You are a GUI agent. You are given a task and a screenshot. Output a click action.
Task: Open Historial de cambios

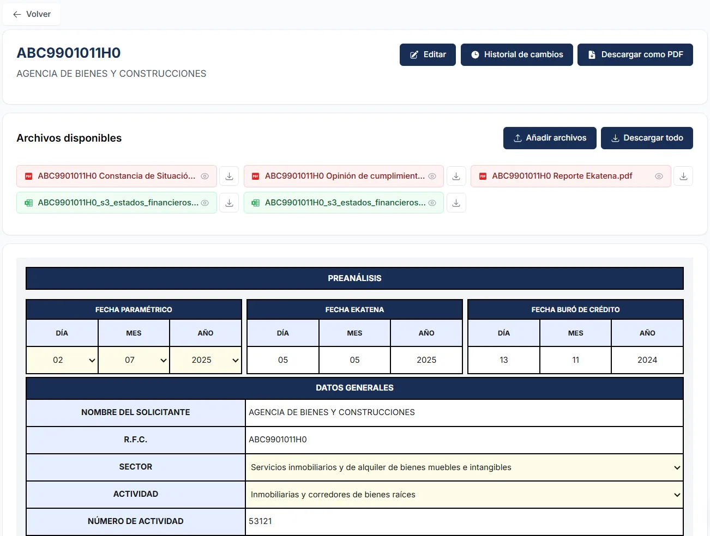click(x=516, y=54)
